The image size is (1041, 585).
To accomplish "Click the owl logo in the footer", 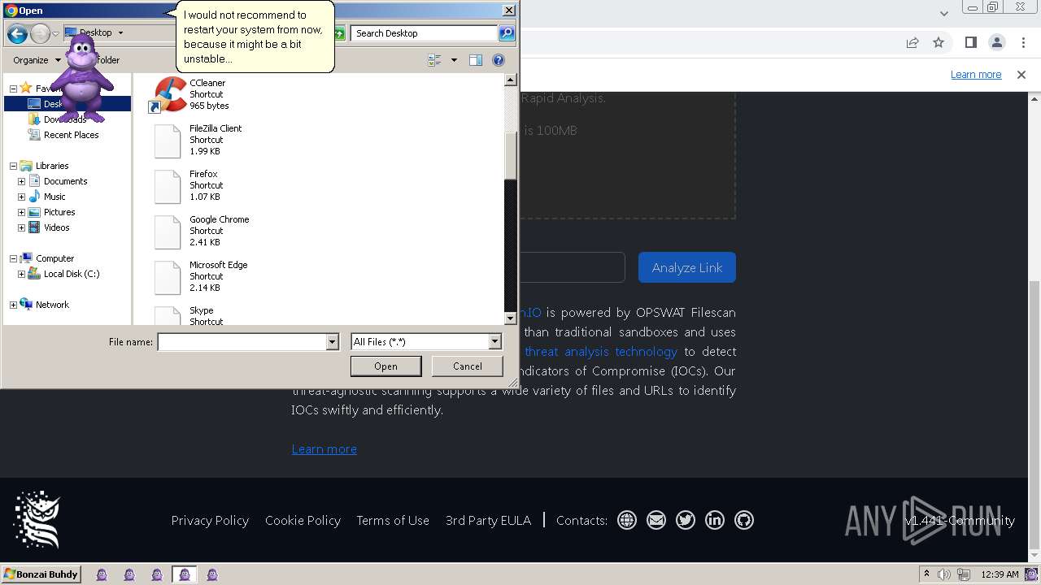I will [x=37, y=520].
